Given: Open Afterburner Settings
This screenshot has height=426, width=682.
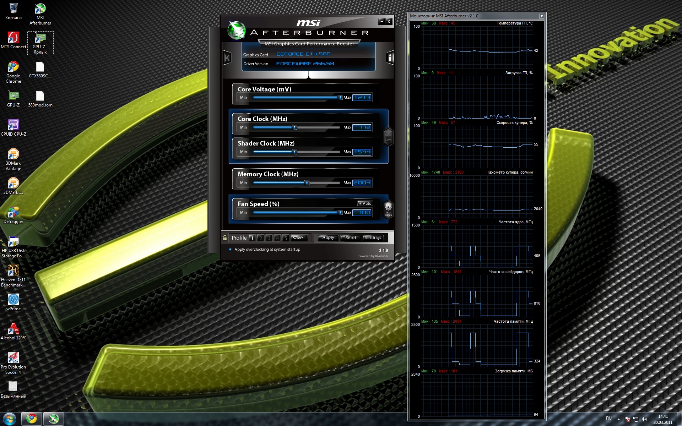Looking at the screenshot, I should tap(373, 238).
